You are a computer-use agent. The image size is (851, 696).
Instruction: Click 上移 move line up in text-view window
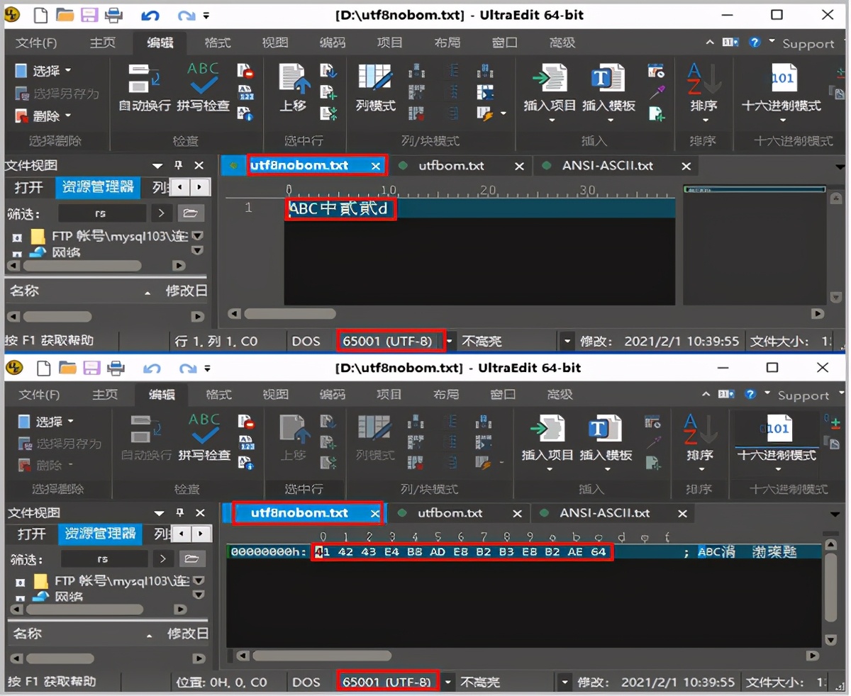click(293, 88)
